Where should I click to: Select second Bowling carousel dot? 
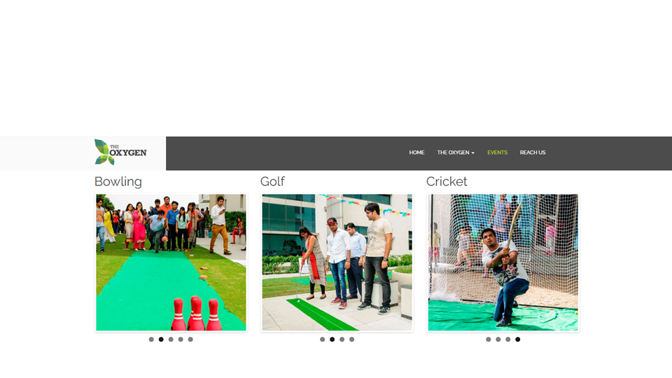161,339
